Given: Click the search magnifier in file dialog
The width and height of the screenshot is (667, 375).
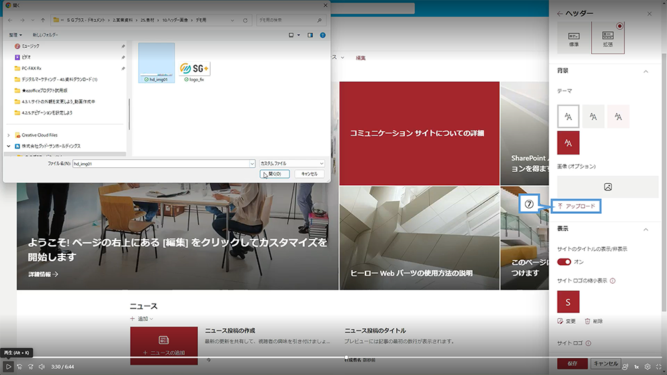Looking at the screenshot, I should click(319, 20).
